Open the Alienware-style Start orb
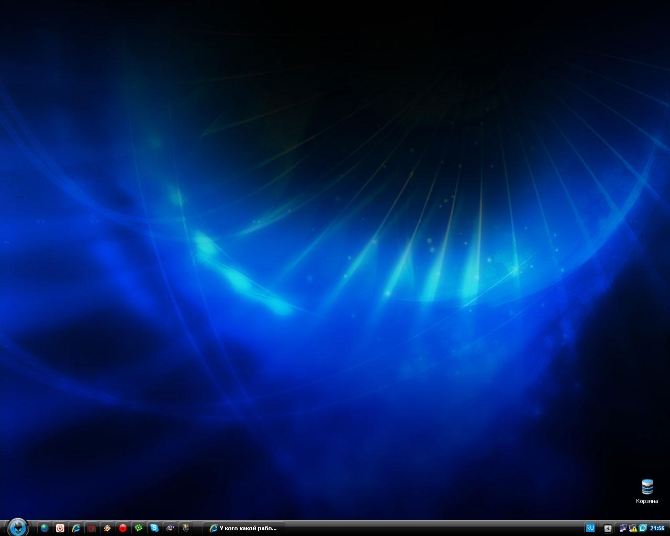This screenshot has width=670, height=536. pos(17,527)
